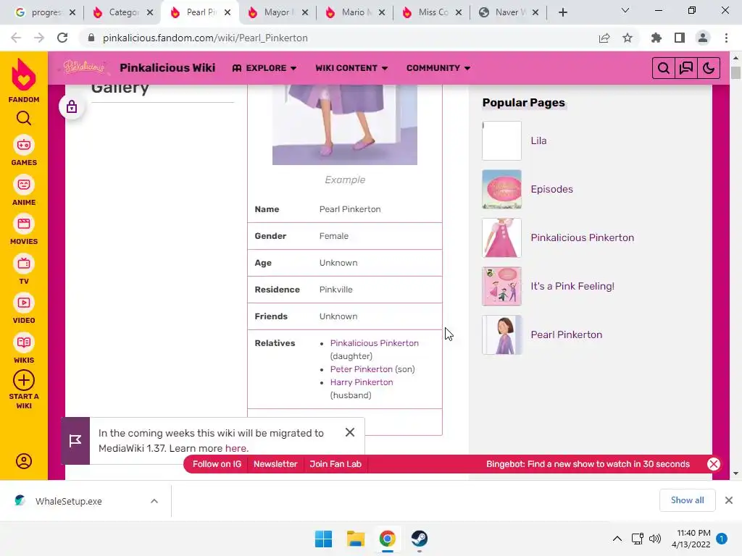Open Bingebot find a show link
Image resolution: width=742 pixels, height=556 pixels.
click(x=588, y=464)
